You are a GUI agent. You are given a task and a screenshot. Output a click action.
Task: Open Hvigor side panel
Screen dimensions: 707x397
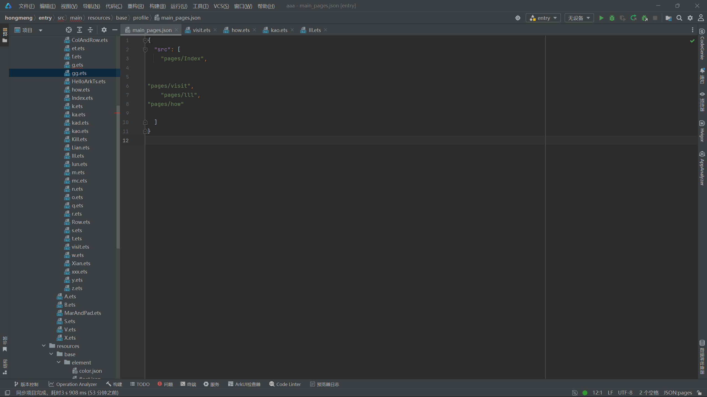tap(702, 131)
